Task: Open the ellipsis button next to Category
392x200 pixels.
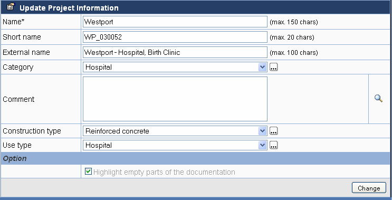Action: click(274, 67)
